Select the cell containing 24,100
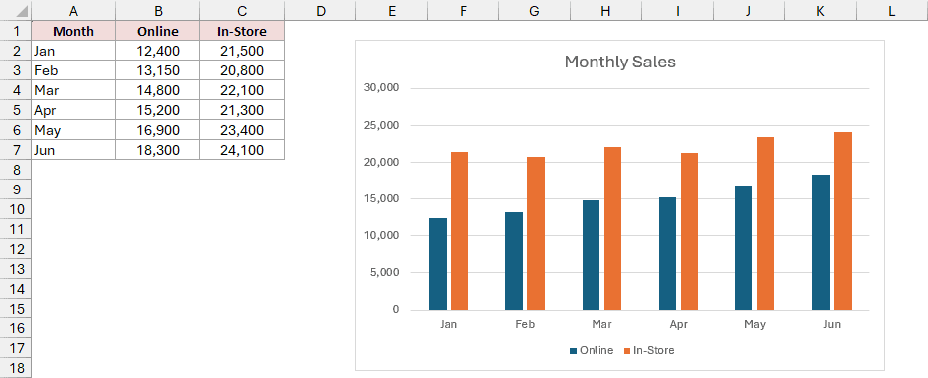The height and width of the screenshot is (378, 928). [x=242, y=150]
